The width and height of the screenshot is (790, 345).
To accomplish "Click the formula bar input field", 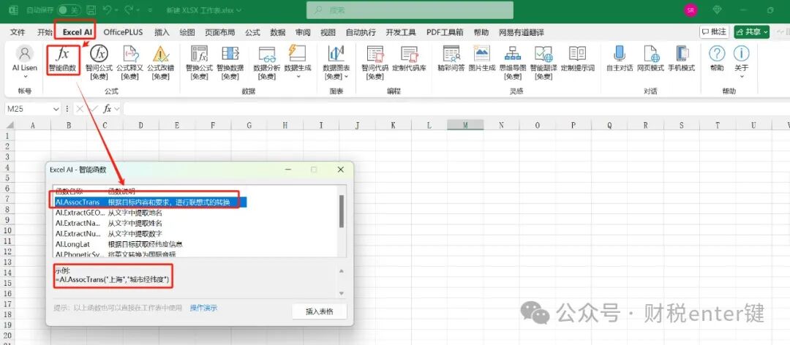I will pos(456,109).
